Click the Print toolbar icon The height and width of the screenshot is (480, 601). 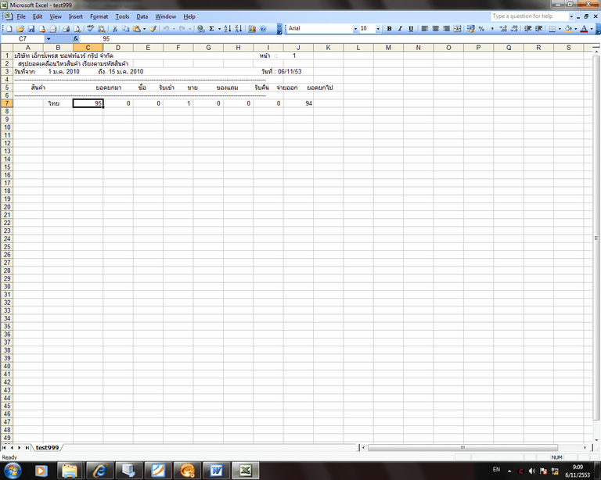tap(66, 29)
